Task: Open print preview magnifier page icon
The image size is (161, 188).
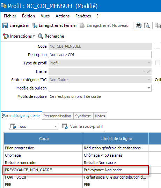Action: coord(147,25)
